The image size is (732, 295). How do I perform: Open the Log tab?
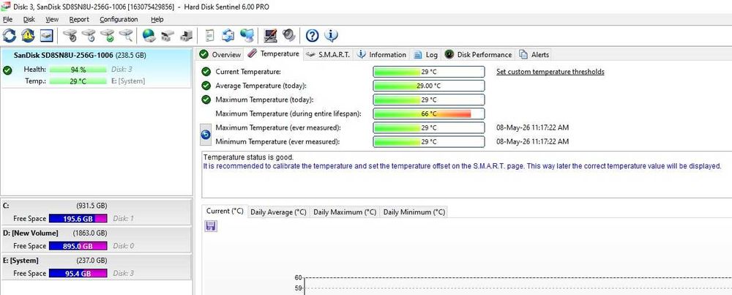426,55
